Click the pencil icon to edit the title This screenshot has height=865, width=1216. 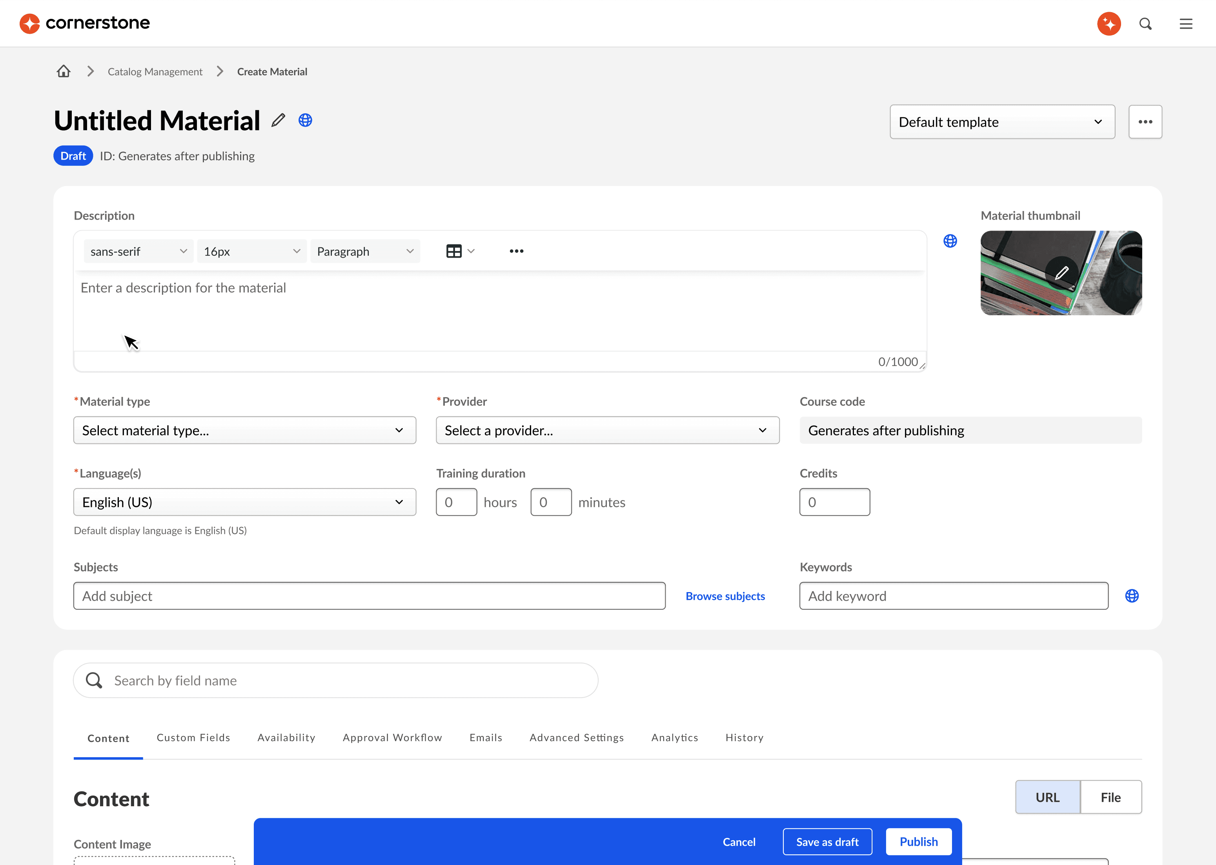point(278,120)
